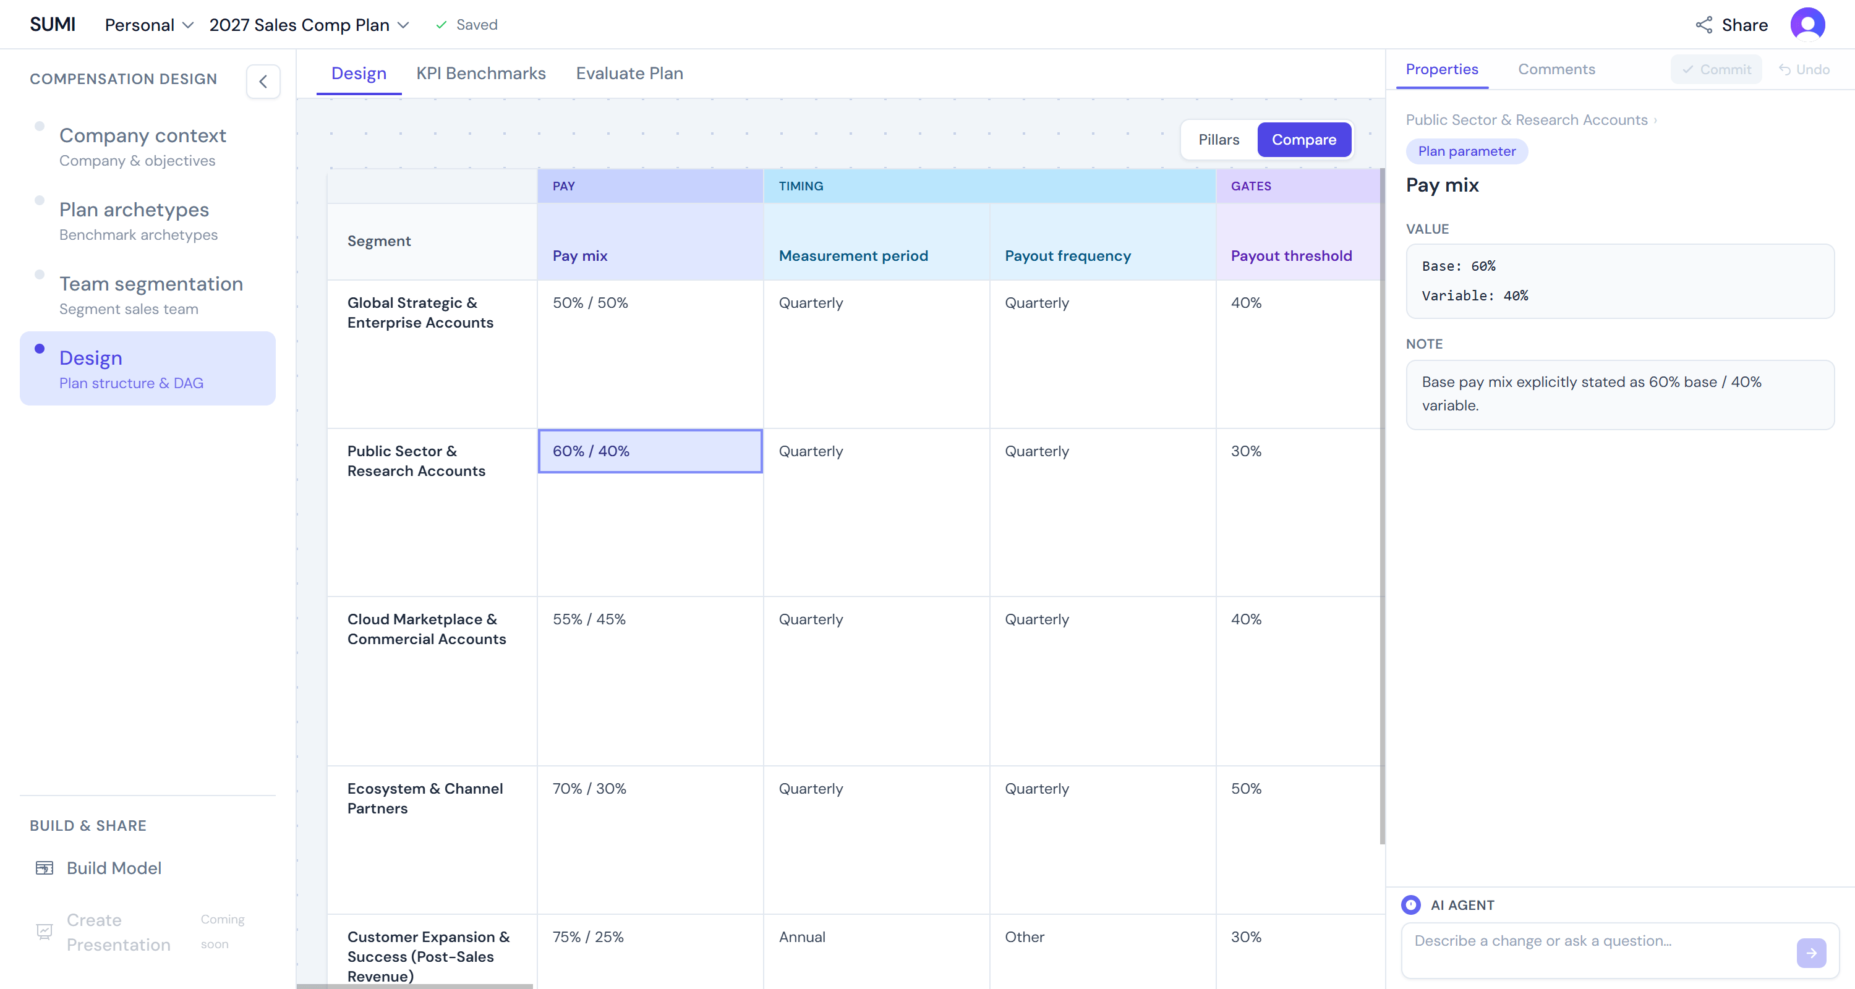Click the Annual measurement period cell
Image resolution: width=1855 pixels, height=989 pixels.
[876, 937]
